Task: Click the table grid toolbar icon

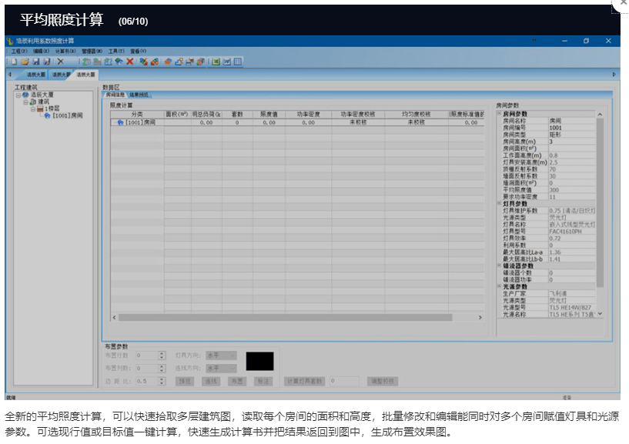Action: [x=238, y=62]
